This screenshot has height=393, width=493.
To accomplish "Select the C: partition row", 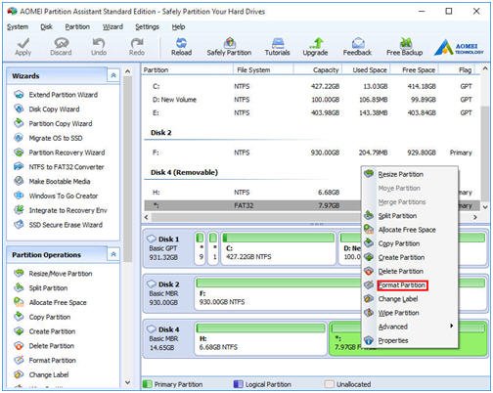I will click(x=312, y=86).
